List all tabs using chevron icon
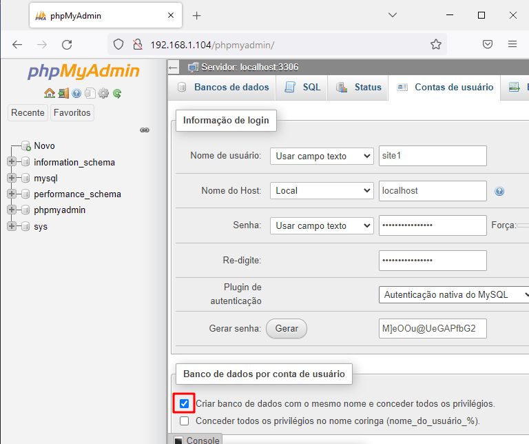 coord(393,15)
